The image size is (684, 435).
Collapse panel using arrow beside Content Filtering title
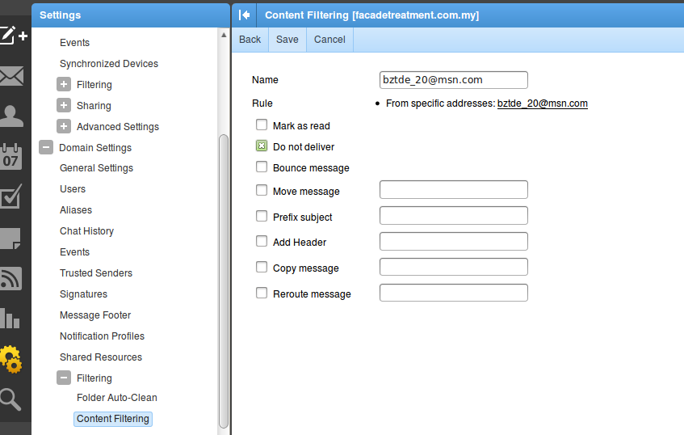245,15
